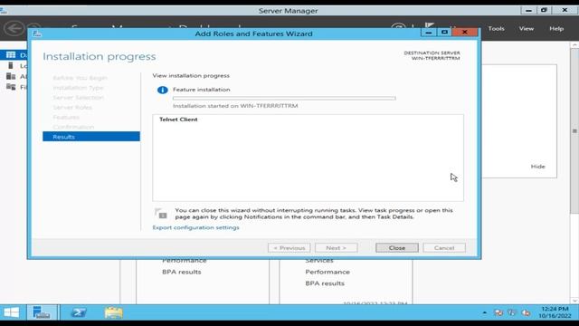Click Performance in the right Server Manager tile

[327, 272]
